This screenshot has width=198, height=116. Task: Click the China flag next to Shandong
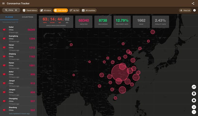tap(4, 110)
